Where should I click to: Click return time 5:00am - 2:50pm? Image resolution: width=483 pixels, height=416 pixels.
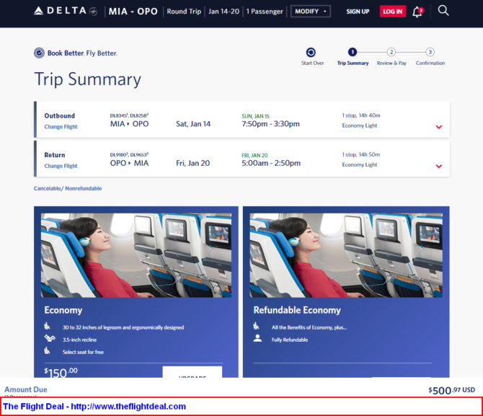coord(271,163)
